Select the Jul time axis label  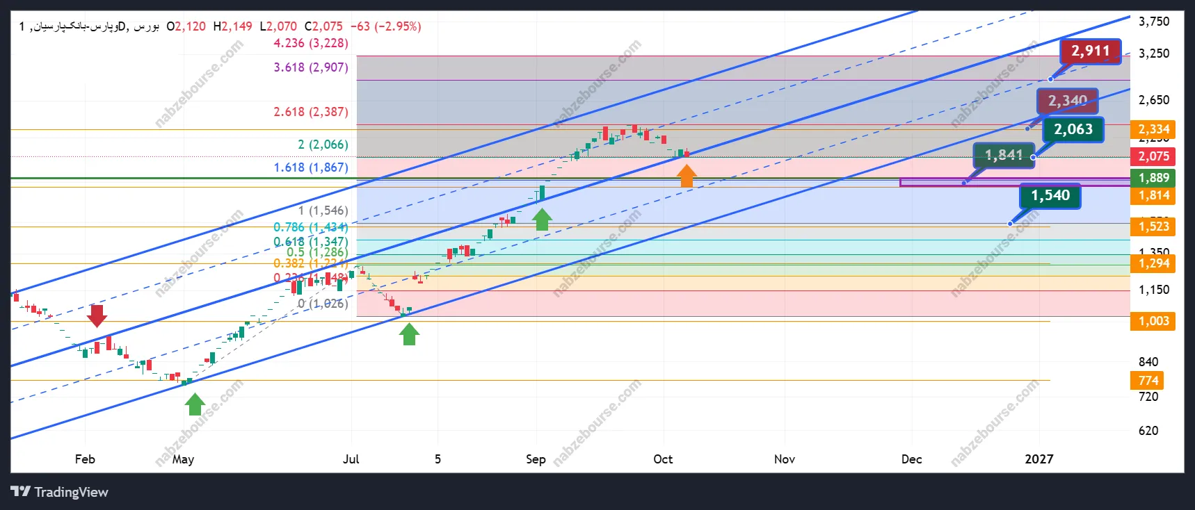click(351, 459)
